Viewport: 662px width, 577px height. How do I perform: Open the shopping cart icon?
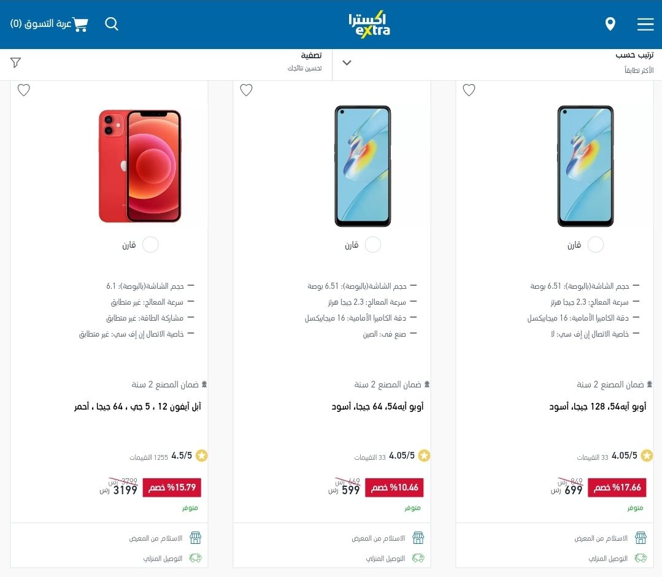pos(80,24)
